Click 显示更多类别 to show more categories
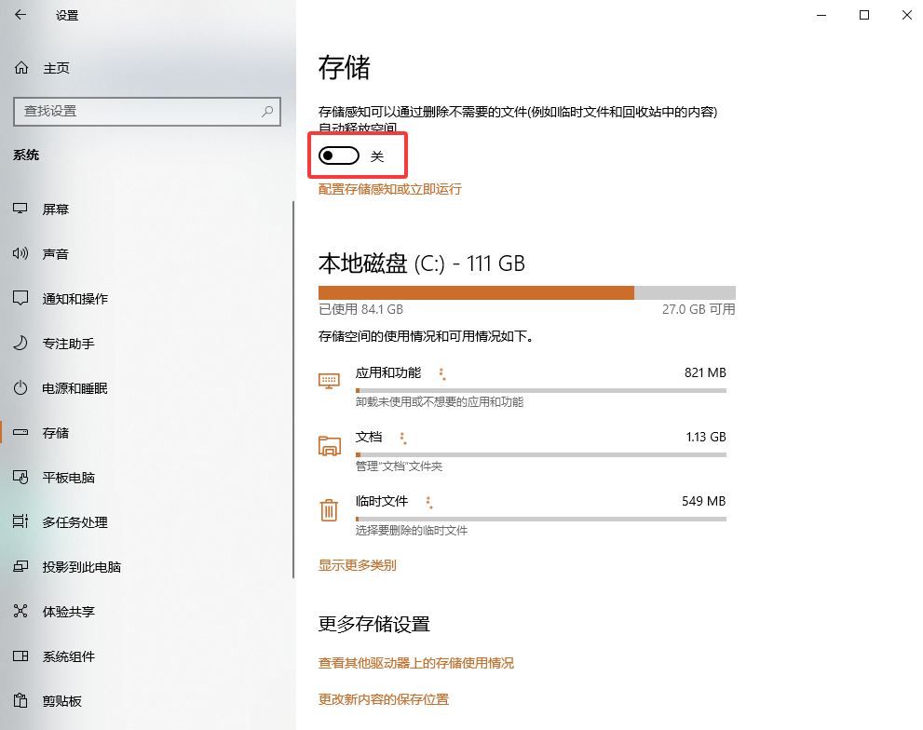The image size is (923, 730). tap(357, 564)
